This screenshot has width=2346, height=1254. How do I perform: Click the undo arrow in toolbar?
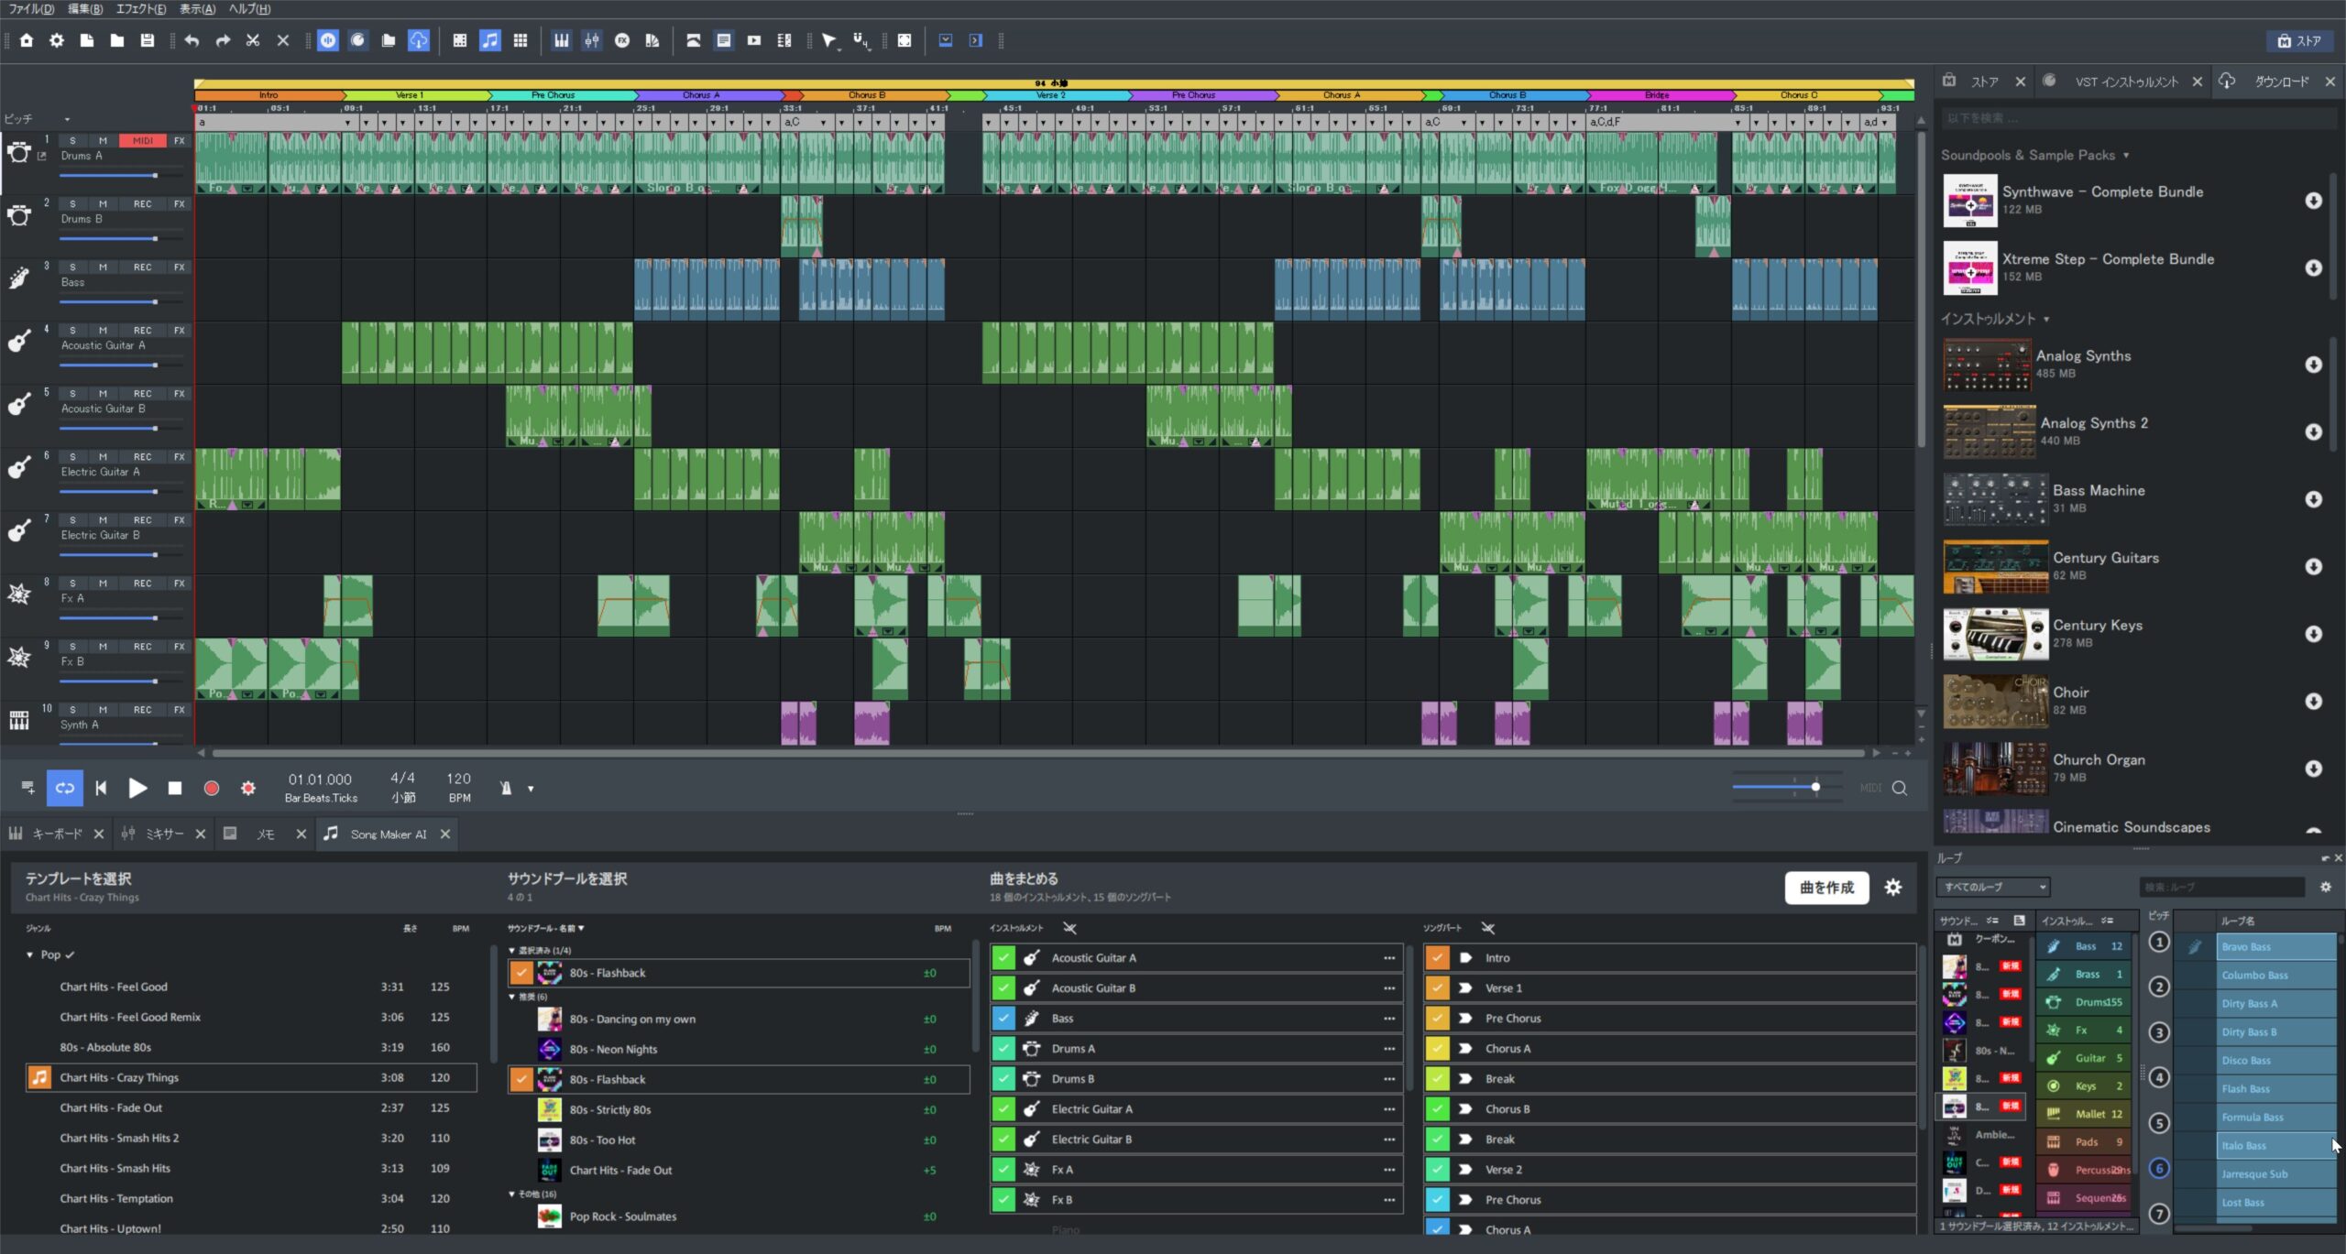[x=192, y=40]
